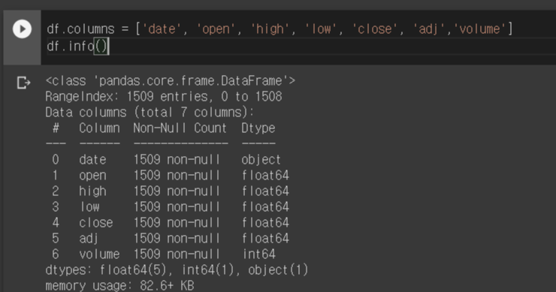The width and height of the screenshot is (556, 292).
Task: Click the 'open' string in code
Action: [x=216, y=29]
